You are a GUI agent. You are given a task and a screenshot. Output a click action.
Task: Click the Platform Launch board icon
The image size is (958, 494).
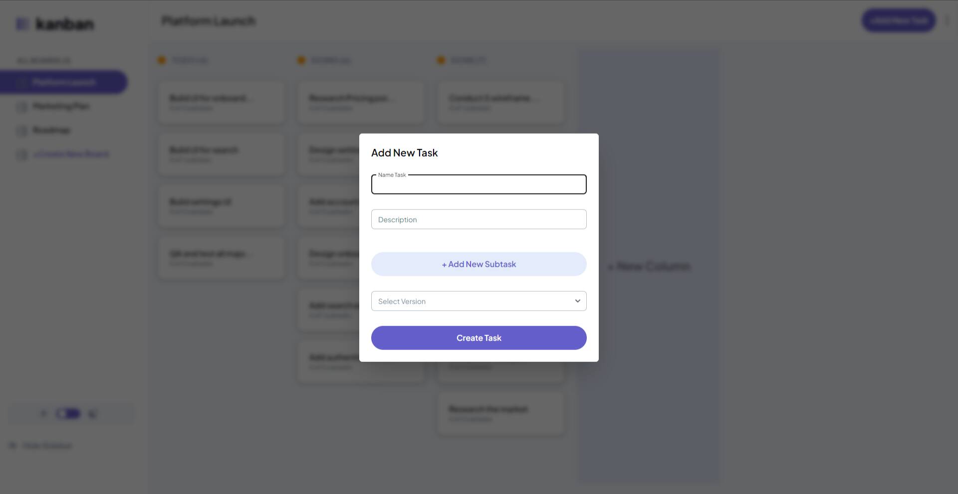pos(22,83)
